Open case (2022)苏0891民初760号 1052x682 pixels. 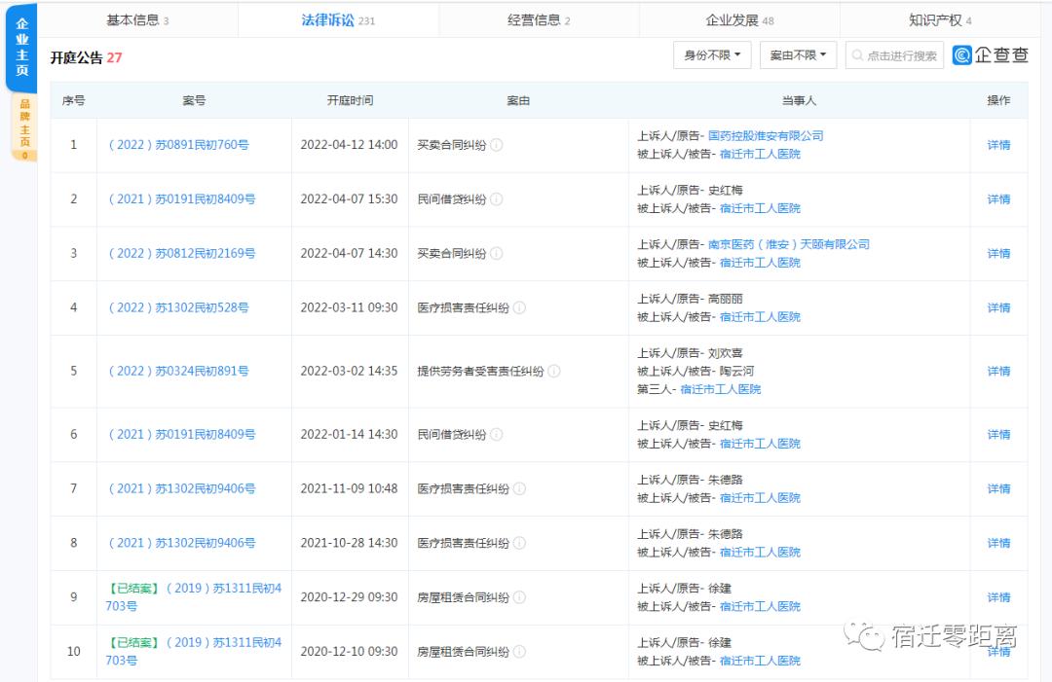click(x=178, y=145)
